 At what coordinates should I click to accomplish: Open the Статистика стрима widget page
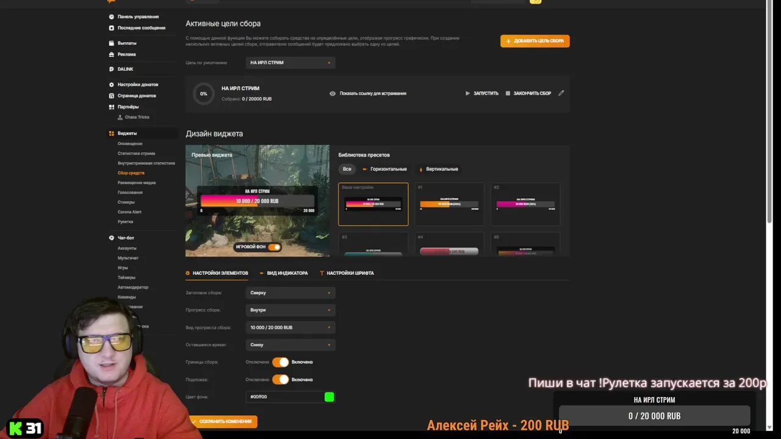tap(136, 153)
